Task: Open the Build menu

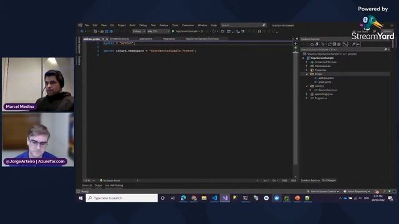Action: (x=132, y=25)
